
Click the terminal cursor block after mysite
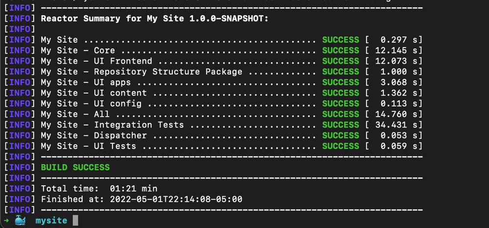tap(75, 221)
